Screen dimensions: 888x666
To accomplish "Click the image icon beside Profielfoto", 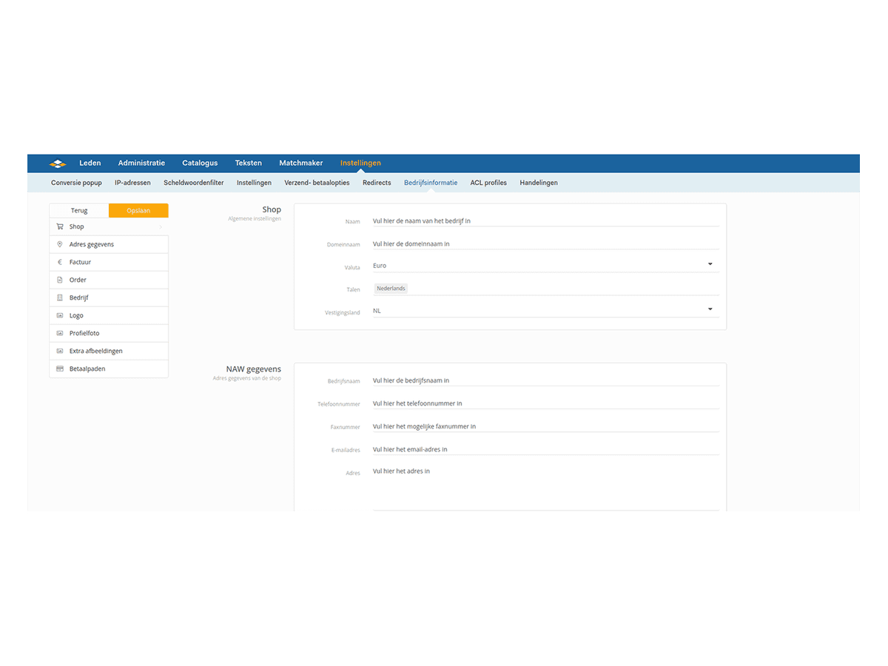I will pos(60,334).
